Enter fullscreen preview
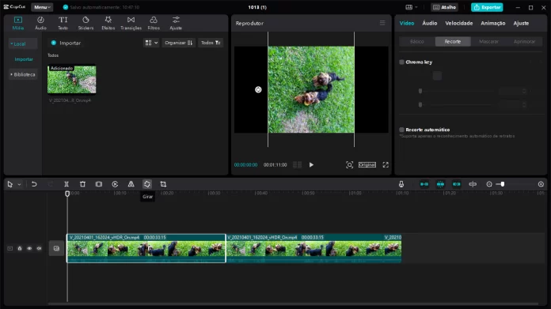Image resolution: width=551 pixels, height=309 pixels. (386, 165)
